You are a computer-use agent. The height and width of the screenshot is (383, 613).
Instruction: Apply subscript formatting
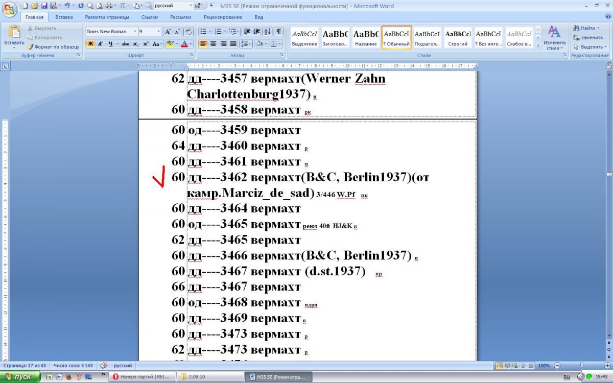(136, 44)
